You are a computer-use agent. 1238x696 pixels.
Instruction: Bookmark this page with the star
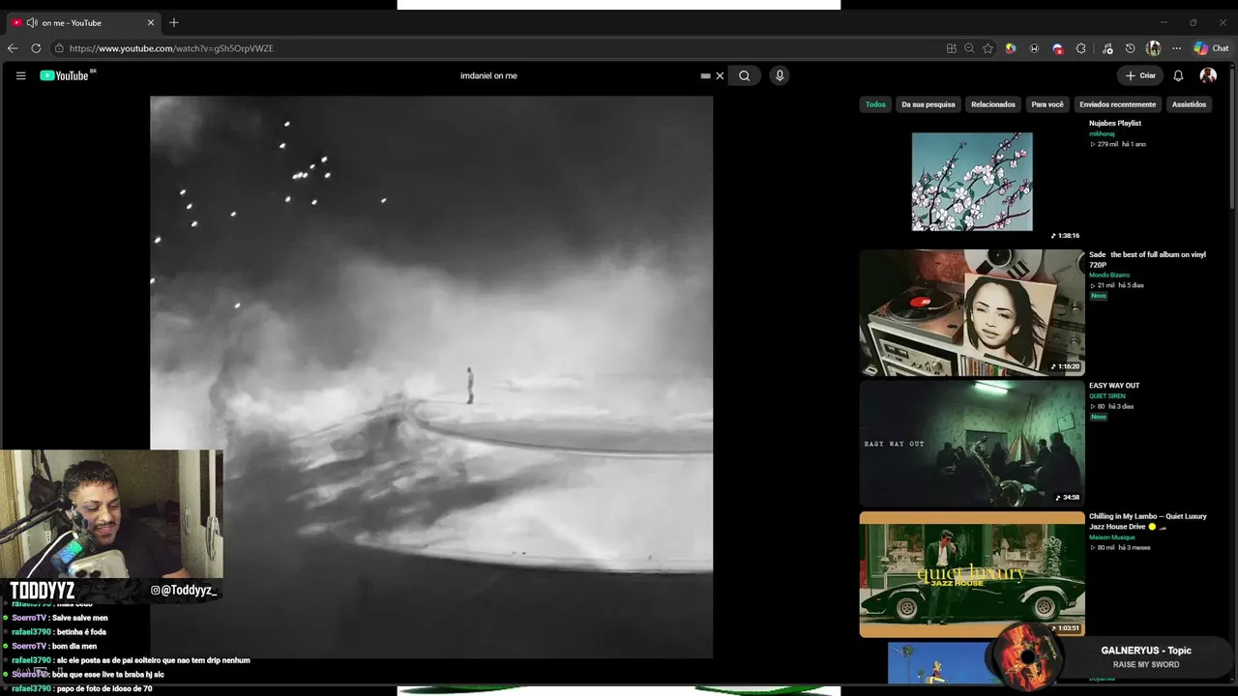pos(987,48)
